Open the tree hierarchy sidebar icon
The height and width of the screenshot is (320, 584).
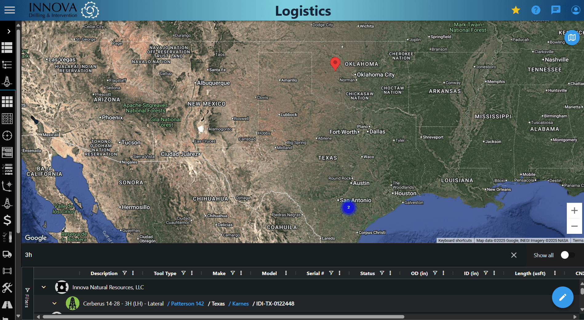pyautogui.click(x=7, y=65)
